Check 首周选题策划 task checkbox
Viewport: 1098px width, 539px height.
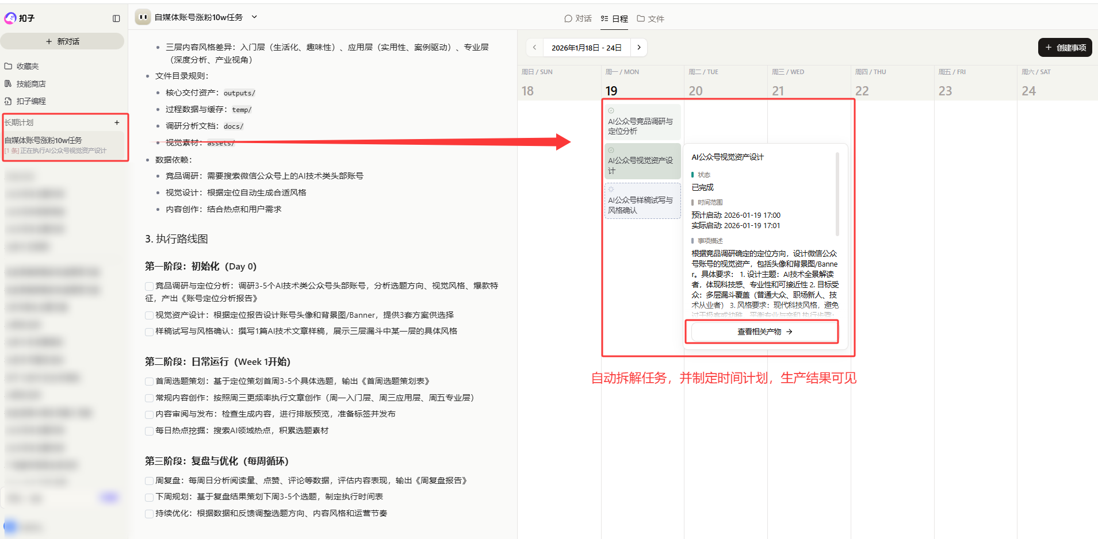[149, 381]
